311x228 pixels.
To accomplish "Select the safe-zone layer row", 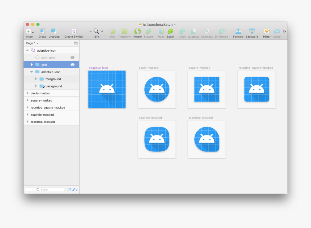I will pyautogui.click(x=52, y=57).
